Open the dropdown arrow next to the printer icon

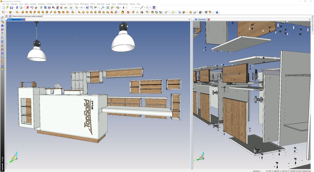(24, 8)
